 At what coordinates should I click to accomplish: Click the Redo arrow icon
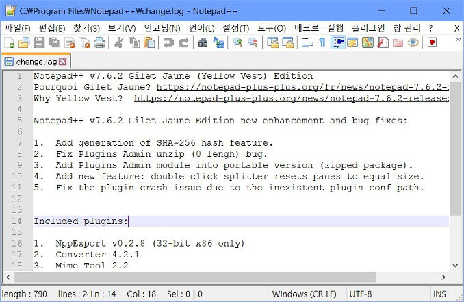click(183, 42)
